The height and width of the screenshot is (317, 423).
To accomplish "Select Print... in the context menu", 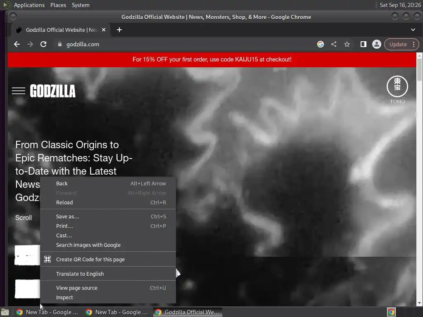I will (x=108, y=226).
